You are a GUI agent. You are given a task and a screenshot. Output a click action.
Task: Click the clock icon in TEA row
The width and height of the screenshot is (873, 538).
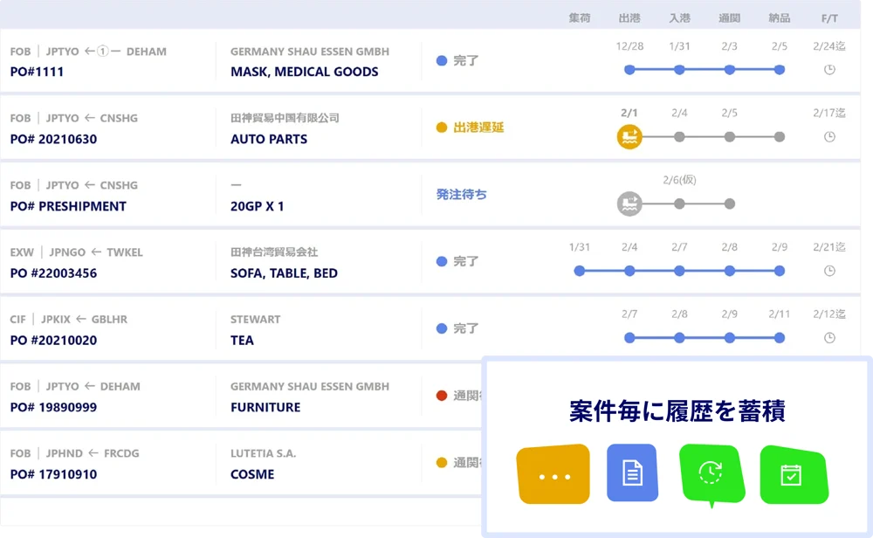tap(829, 338)
